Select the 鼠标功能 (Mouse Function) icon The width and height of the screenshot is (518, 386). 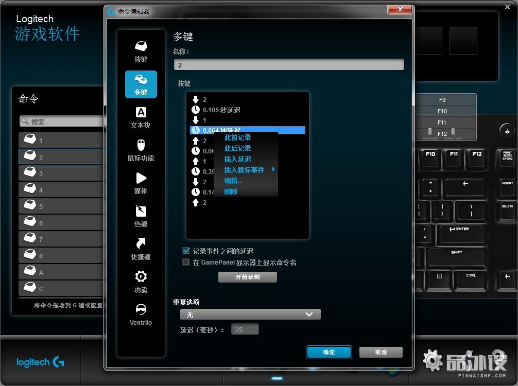click(x=140, y=149)
